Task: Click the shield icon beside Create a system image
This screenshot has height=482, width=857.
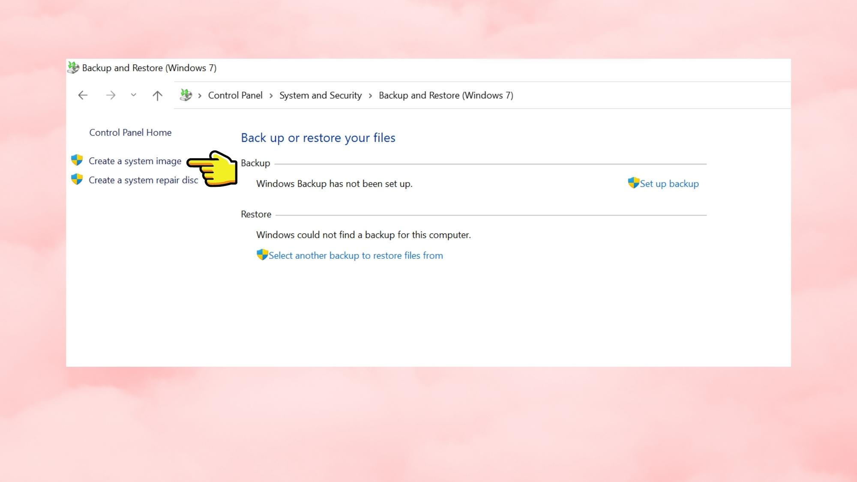Action: 77,160
